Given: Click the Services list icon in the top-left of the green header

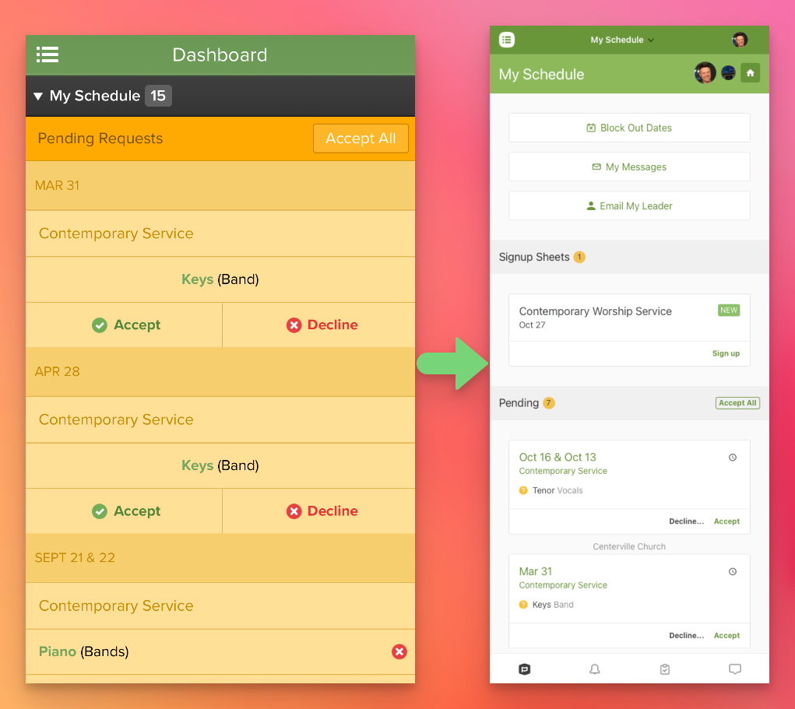Looking at the screenshot, I should click(x=507, y=40).
